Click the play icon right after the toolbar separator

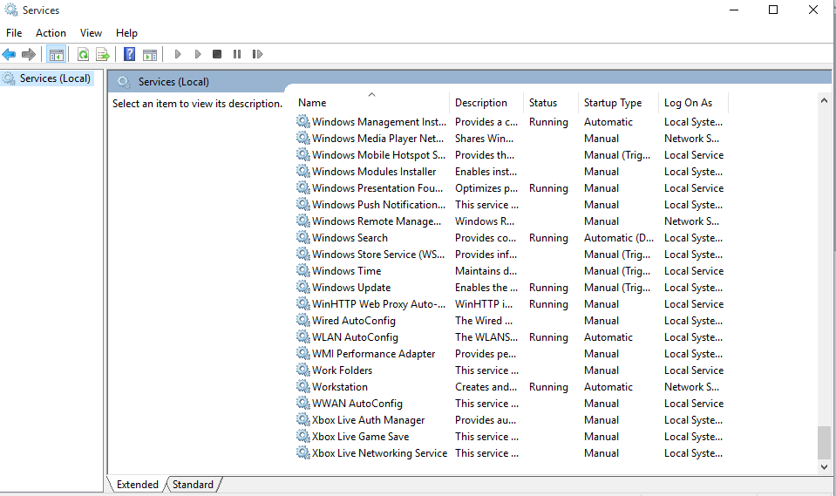[x=178, y=54]
